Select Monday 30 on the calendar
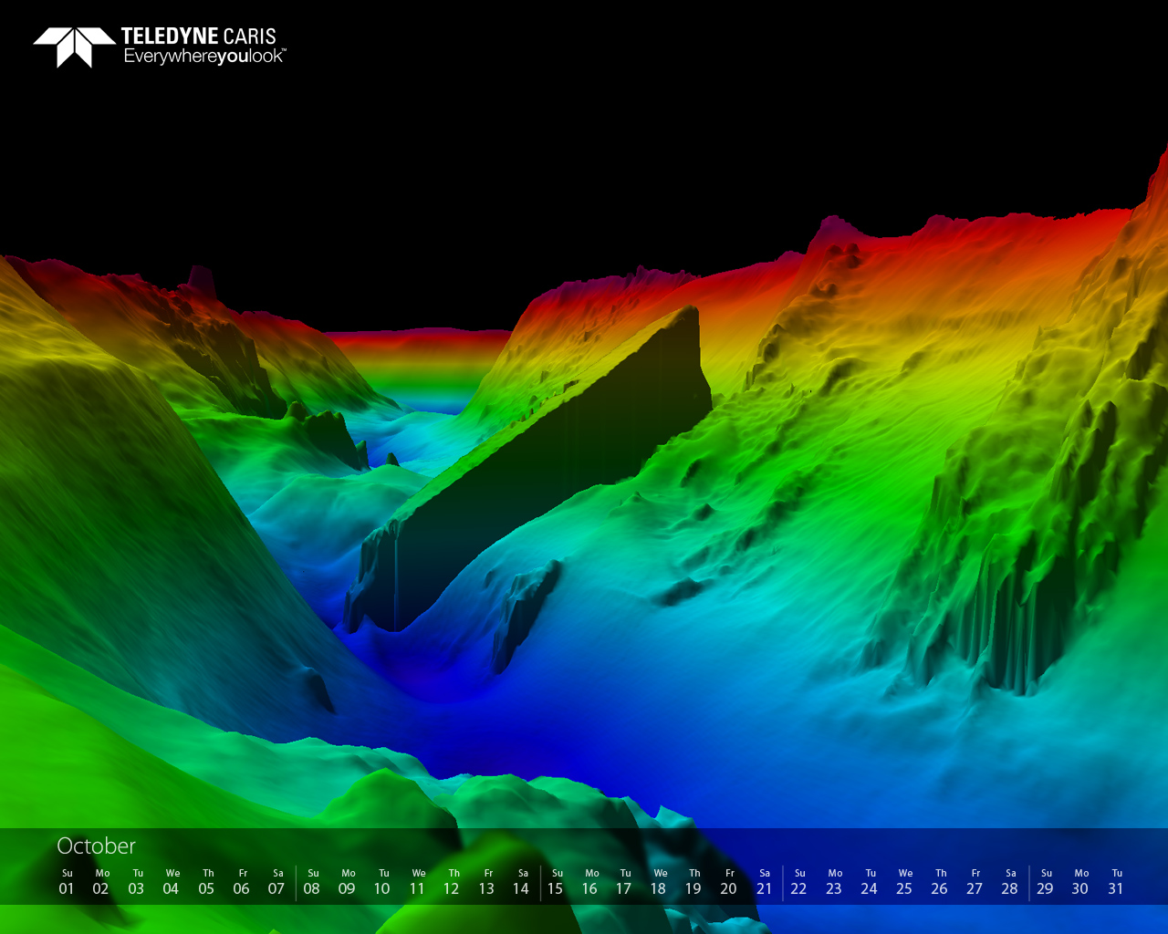The height and width of the screenshot is (934, 1168). (x=1080, y=882)
